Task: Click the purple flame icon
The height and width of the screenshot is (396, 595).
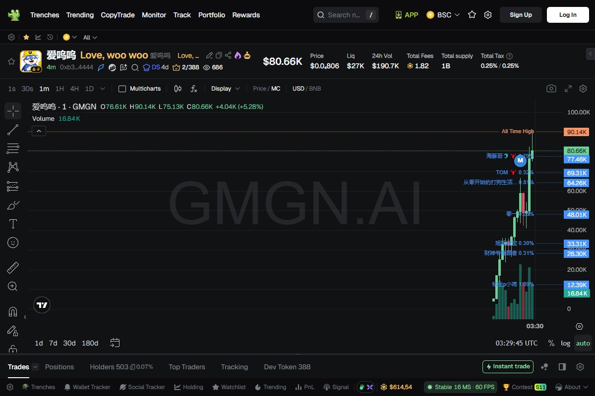Action: coord(238,55)
